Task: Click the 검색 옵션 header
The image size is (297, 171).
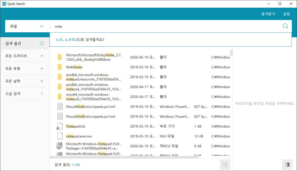Action: pyautogui.click(x=13, y=43)
